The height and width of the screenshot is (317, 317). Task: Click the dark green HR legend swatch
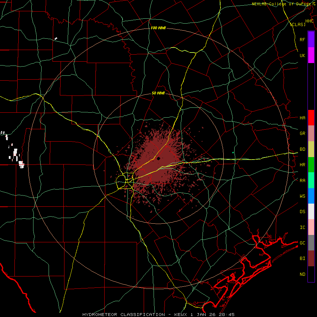coord(311,165)
